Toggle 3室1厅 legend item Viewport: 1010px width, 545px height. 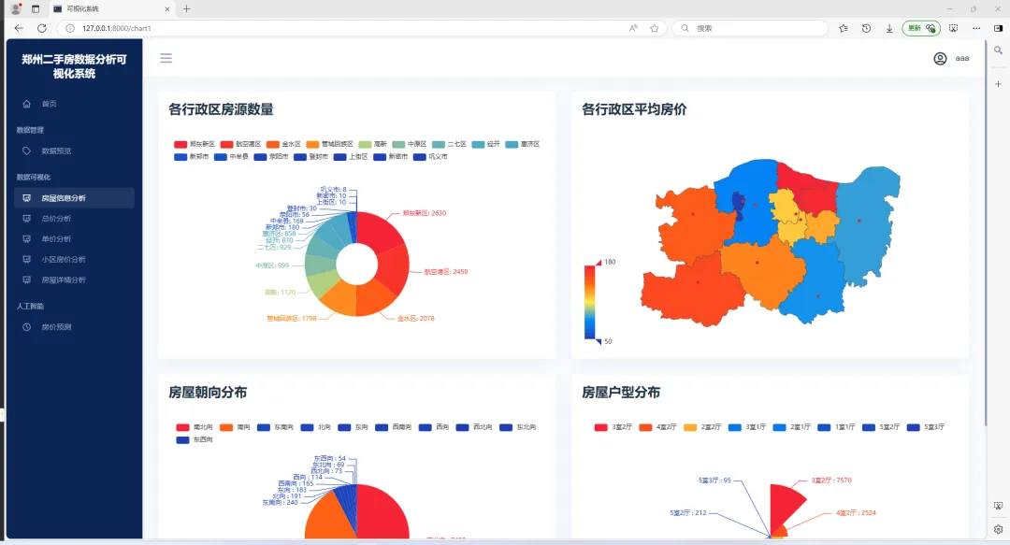746,427
